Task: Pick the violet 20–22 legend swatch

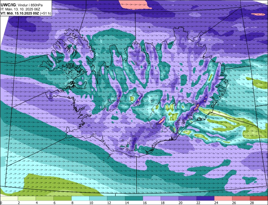Action: 188,198
